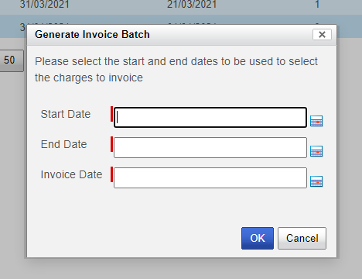Screen dimensions: 362x279
Task: Click the 50 page-size button
Action: (10, 60)
